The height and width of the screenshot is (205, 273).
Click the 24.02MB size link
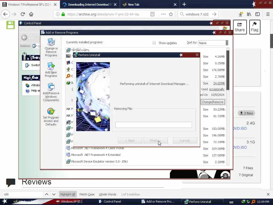pos(219,83)
